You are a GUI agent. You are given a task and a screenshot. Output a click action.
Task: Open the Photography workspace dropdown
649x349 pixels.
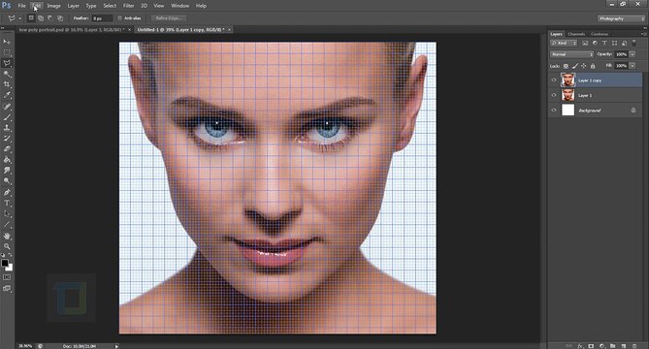(x=621, y=18)
